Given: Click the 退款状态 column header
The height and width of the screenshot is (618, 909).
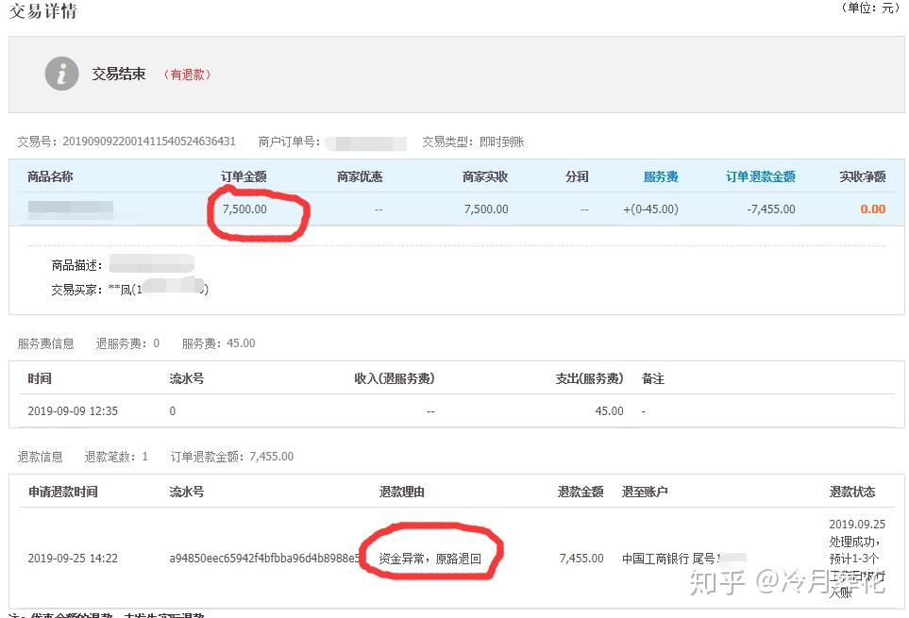Looking at the screenshot, I should click(x=852, y=492).
